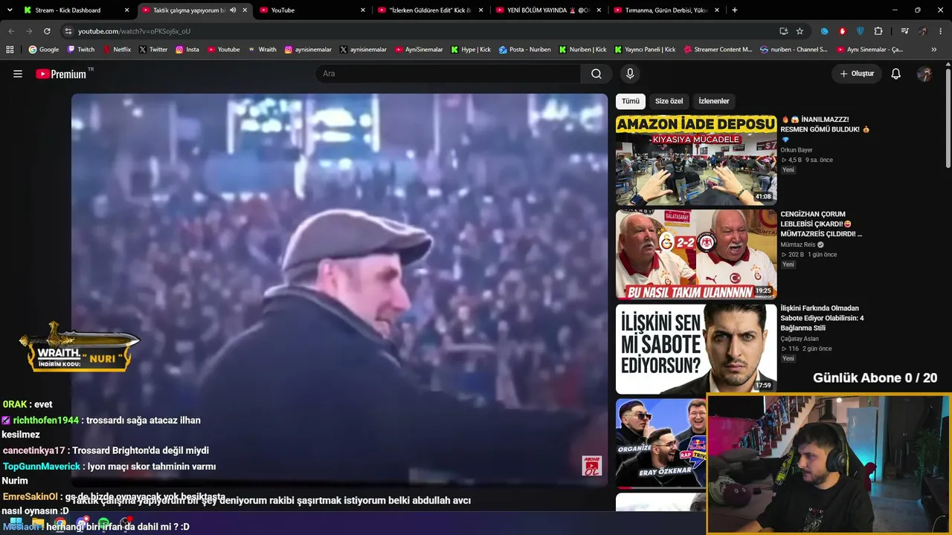Open the Wraith bookmark
The width and height of the screenshot is (952, 535).
click(x=263, y=50)
